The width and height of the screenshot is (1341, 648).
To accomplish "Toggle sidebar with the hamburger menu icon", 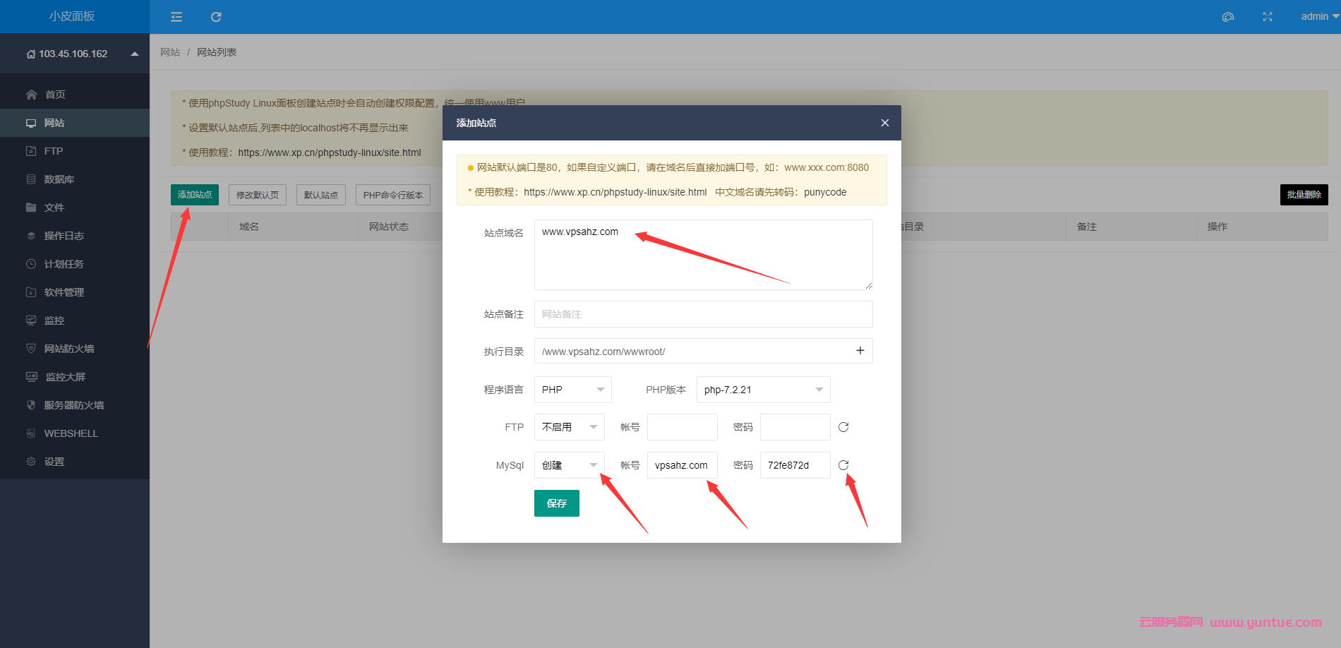I will click(x=176, y=17).
